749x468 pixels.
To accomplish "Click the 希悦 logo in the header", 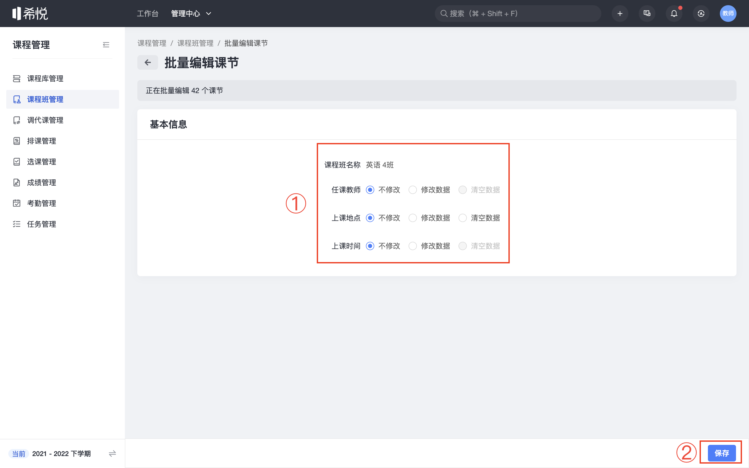I will pyautogui.click(x=30, y=14).
